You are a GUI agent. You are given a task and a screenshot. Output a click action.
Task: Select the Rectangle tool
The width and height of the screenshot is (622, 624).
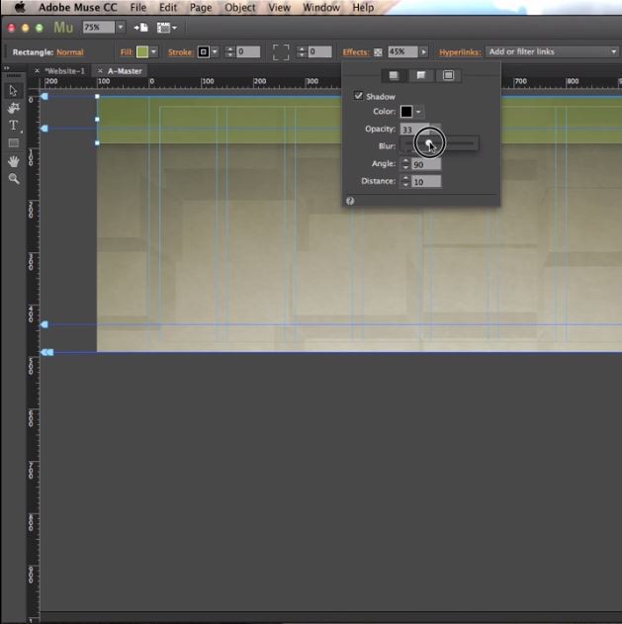pyautogui.click(x=13, y=143)
